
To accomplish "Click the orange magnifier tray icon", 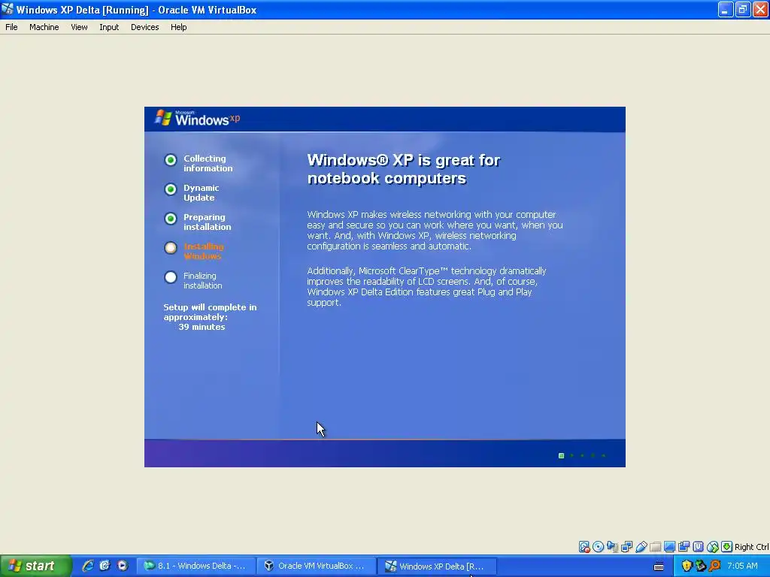I will (x=714, y=566).
